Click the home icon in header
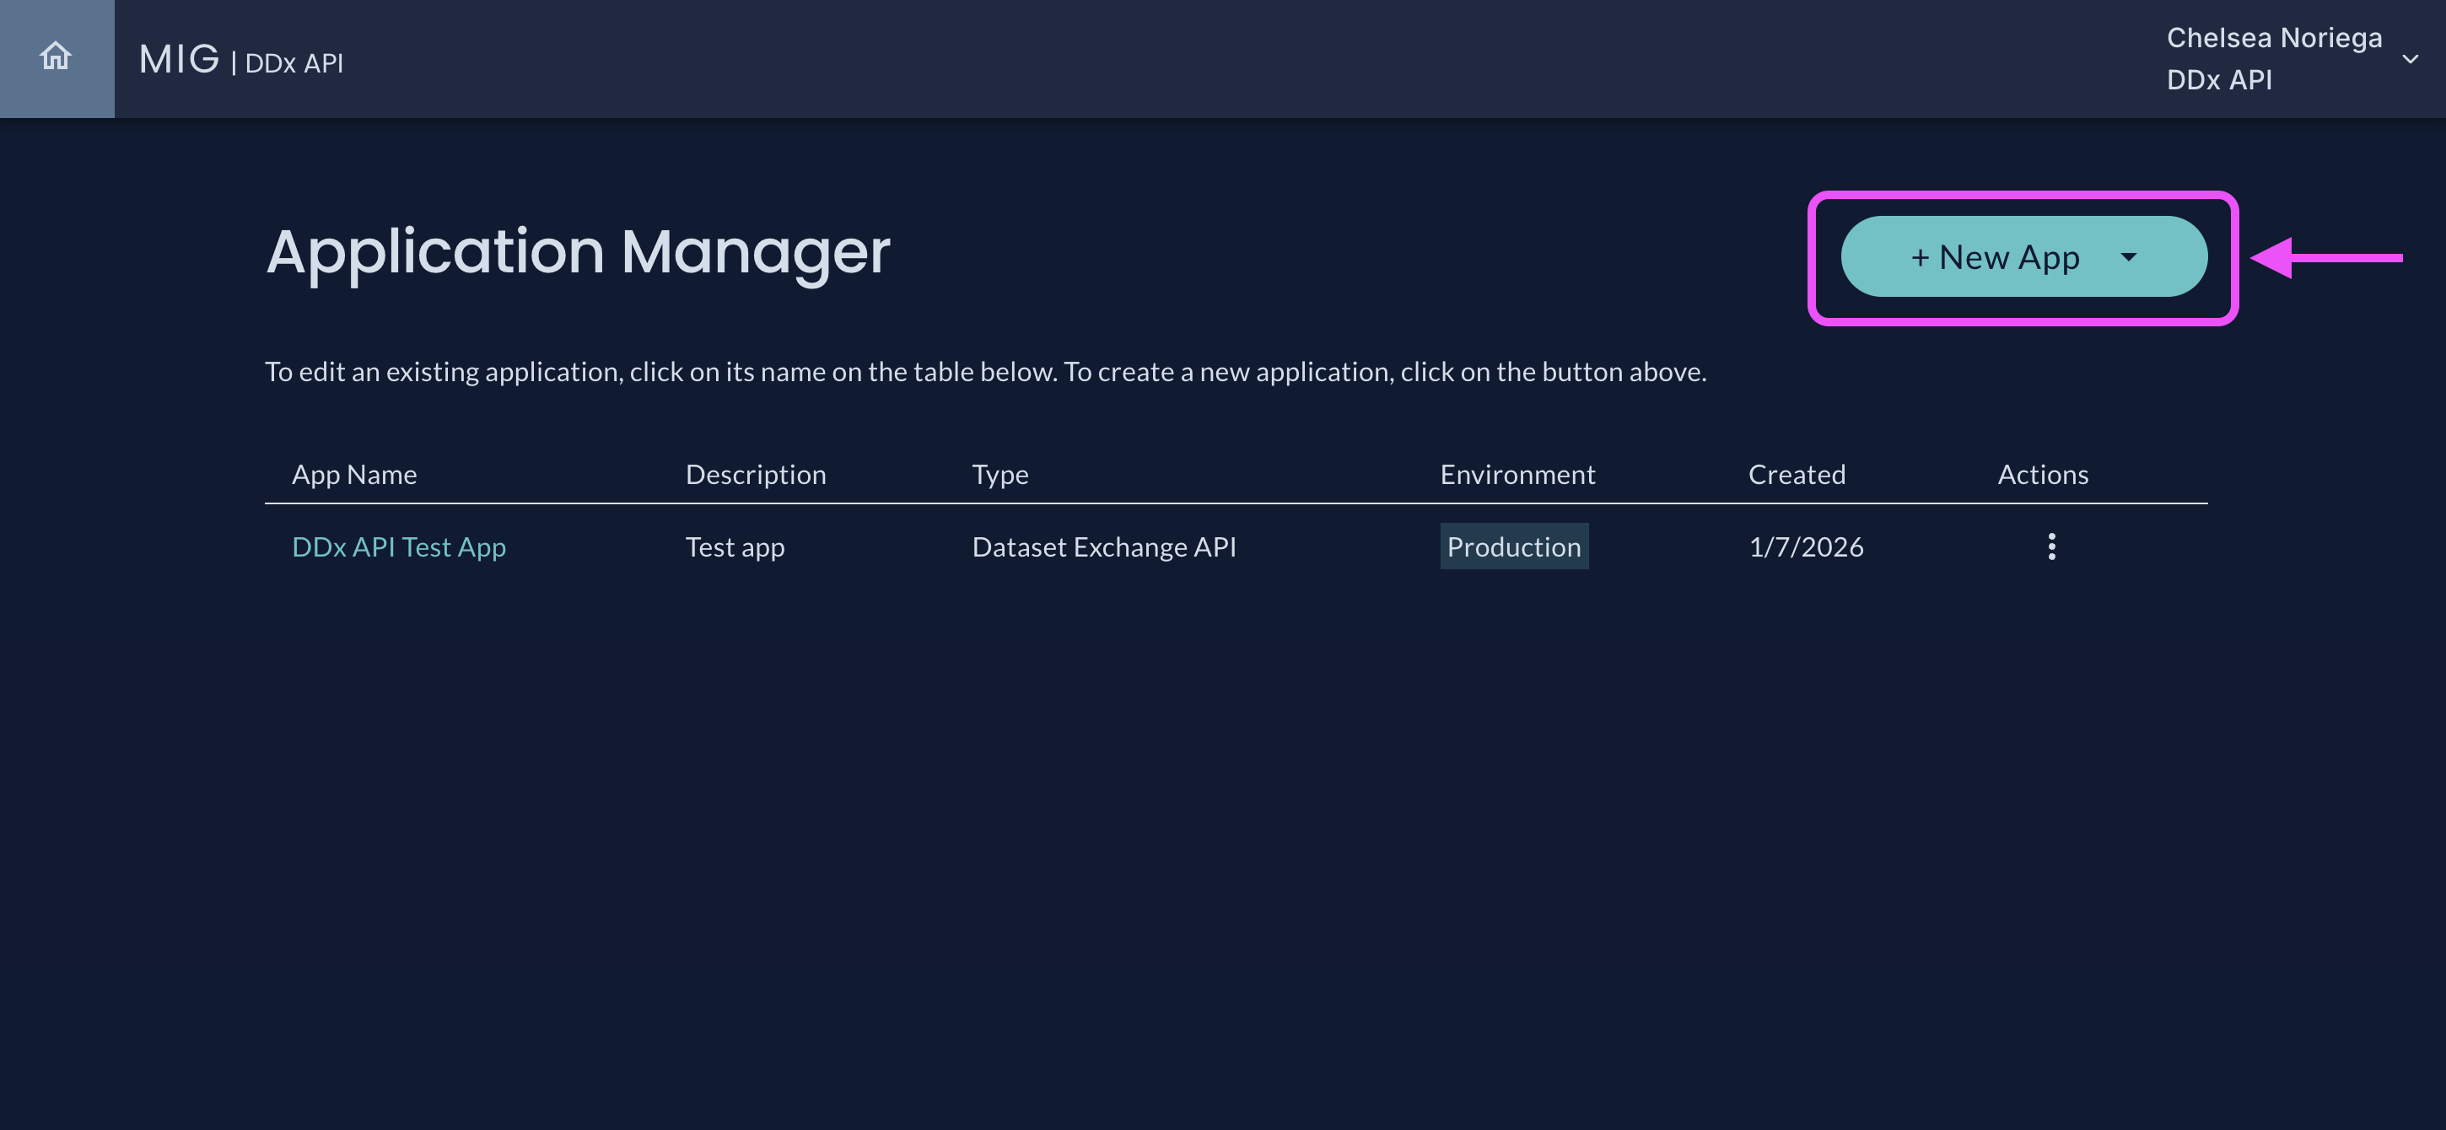Image resolution: width=2446 pixels, height=1130 pixels. pos(56,57)
